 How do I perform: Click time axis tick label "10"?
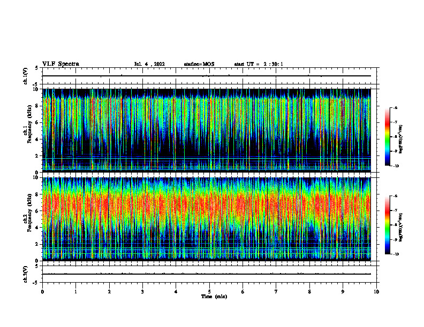(376, 292)
